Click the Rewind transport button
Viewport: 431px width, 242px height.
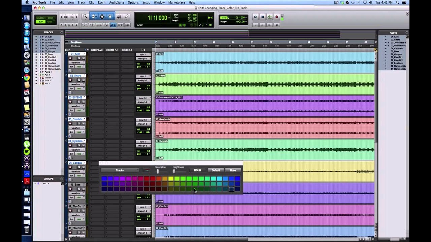click(262, 25)
